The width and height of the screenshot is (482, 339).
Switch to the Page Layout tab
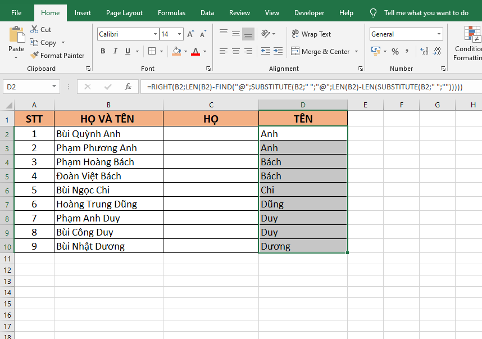coord(124,13)
